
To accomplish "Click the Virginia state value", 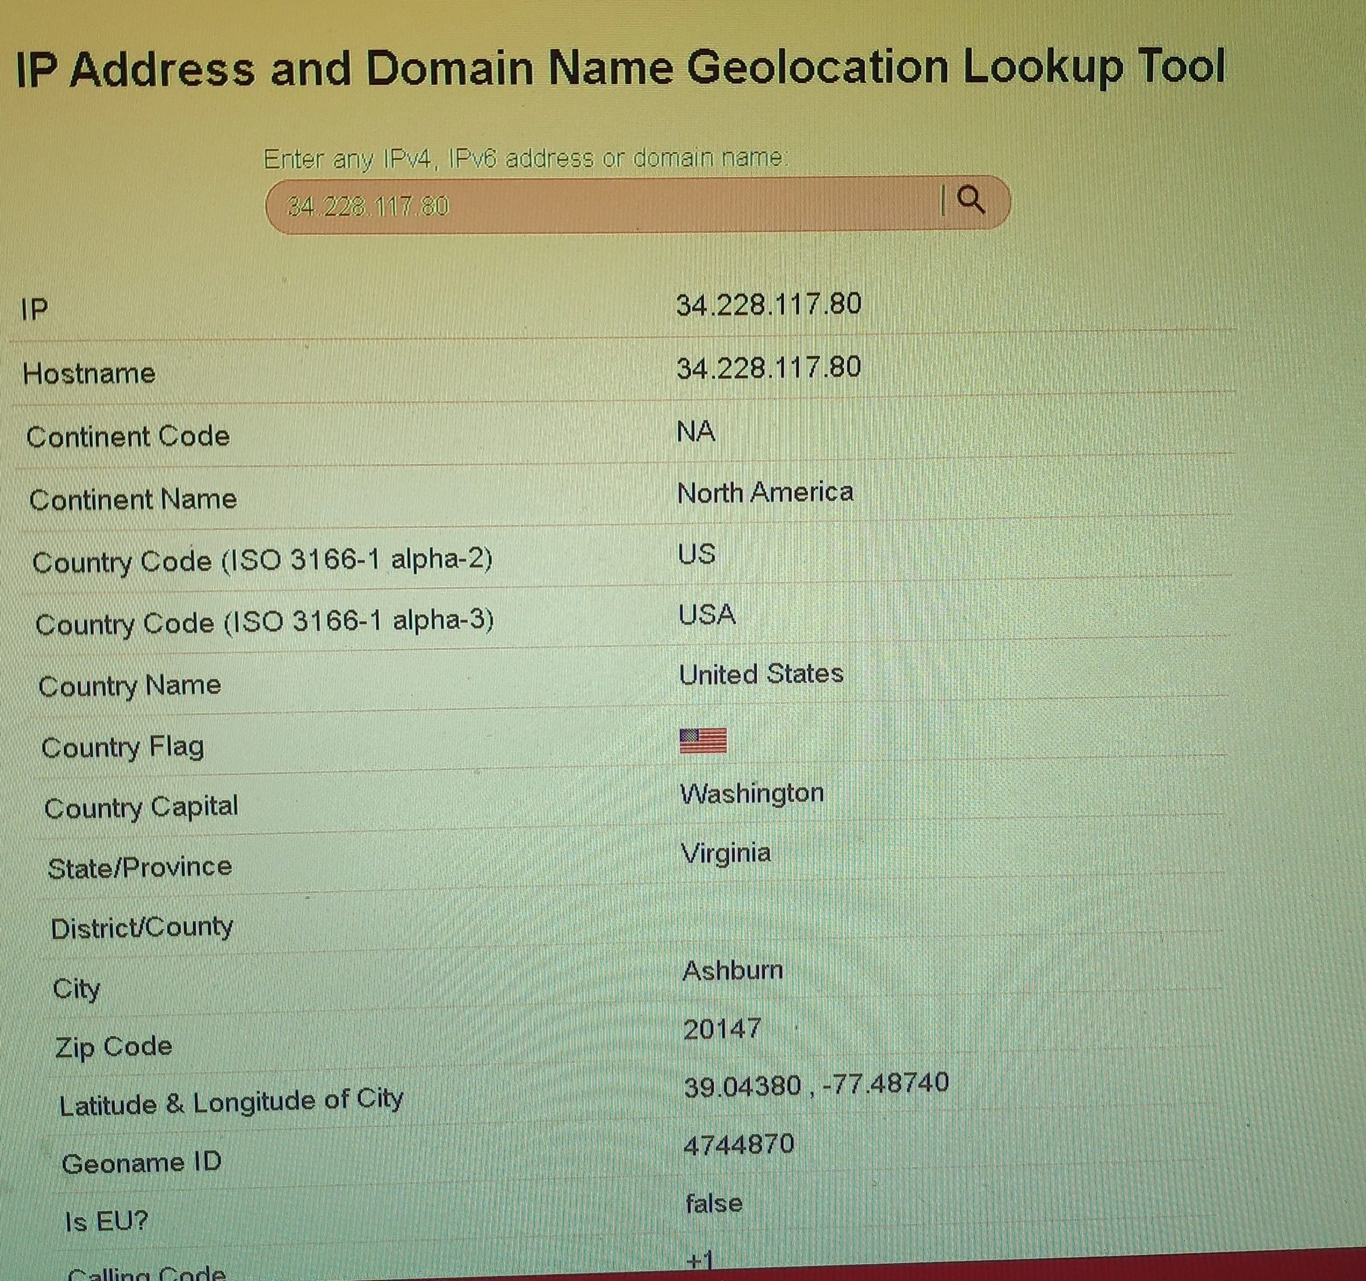I will (x=725, y=853).
